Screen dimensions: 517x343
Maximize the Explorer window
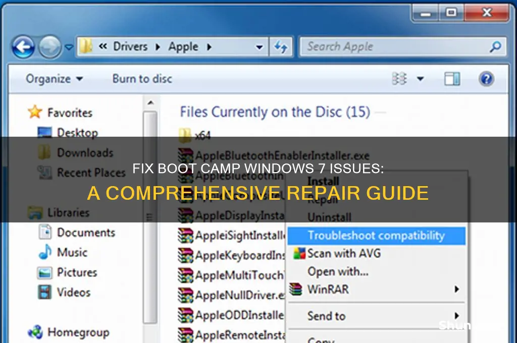pos(451,13)
